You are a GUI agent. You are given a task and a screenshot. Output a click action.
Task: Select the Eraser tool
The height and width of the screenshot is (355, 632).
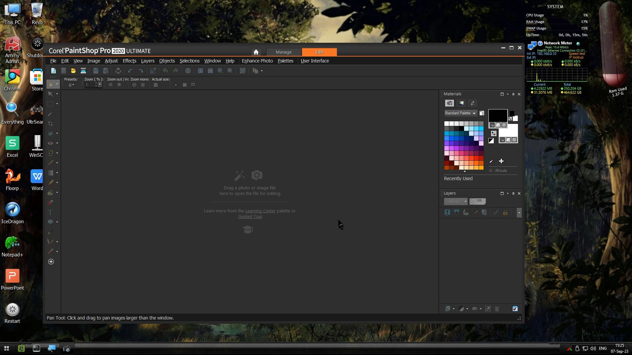50,183
